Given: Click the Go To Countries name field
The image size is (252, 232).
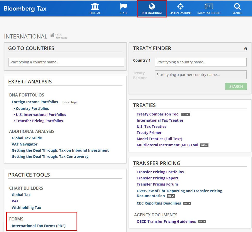Looking at the screenshot, I should click(x=66, y=62).
